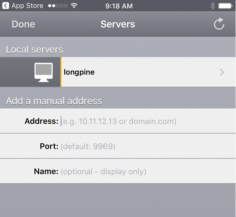
Task: Select the longpine computer monitor icon
Action: (44, 72)
